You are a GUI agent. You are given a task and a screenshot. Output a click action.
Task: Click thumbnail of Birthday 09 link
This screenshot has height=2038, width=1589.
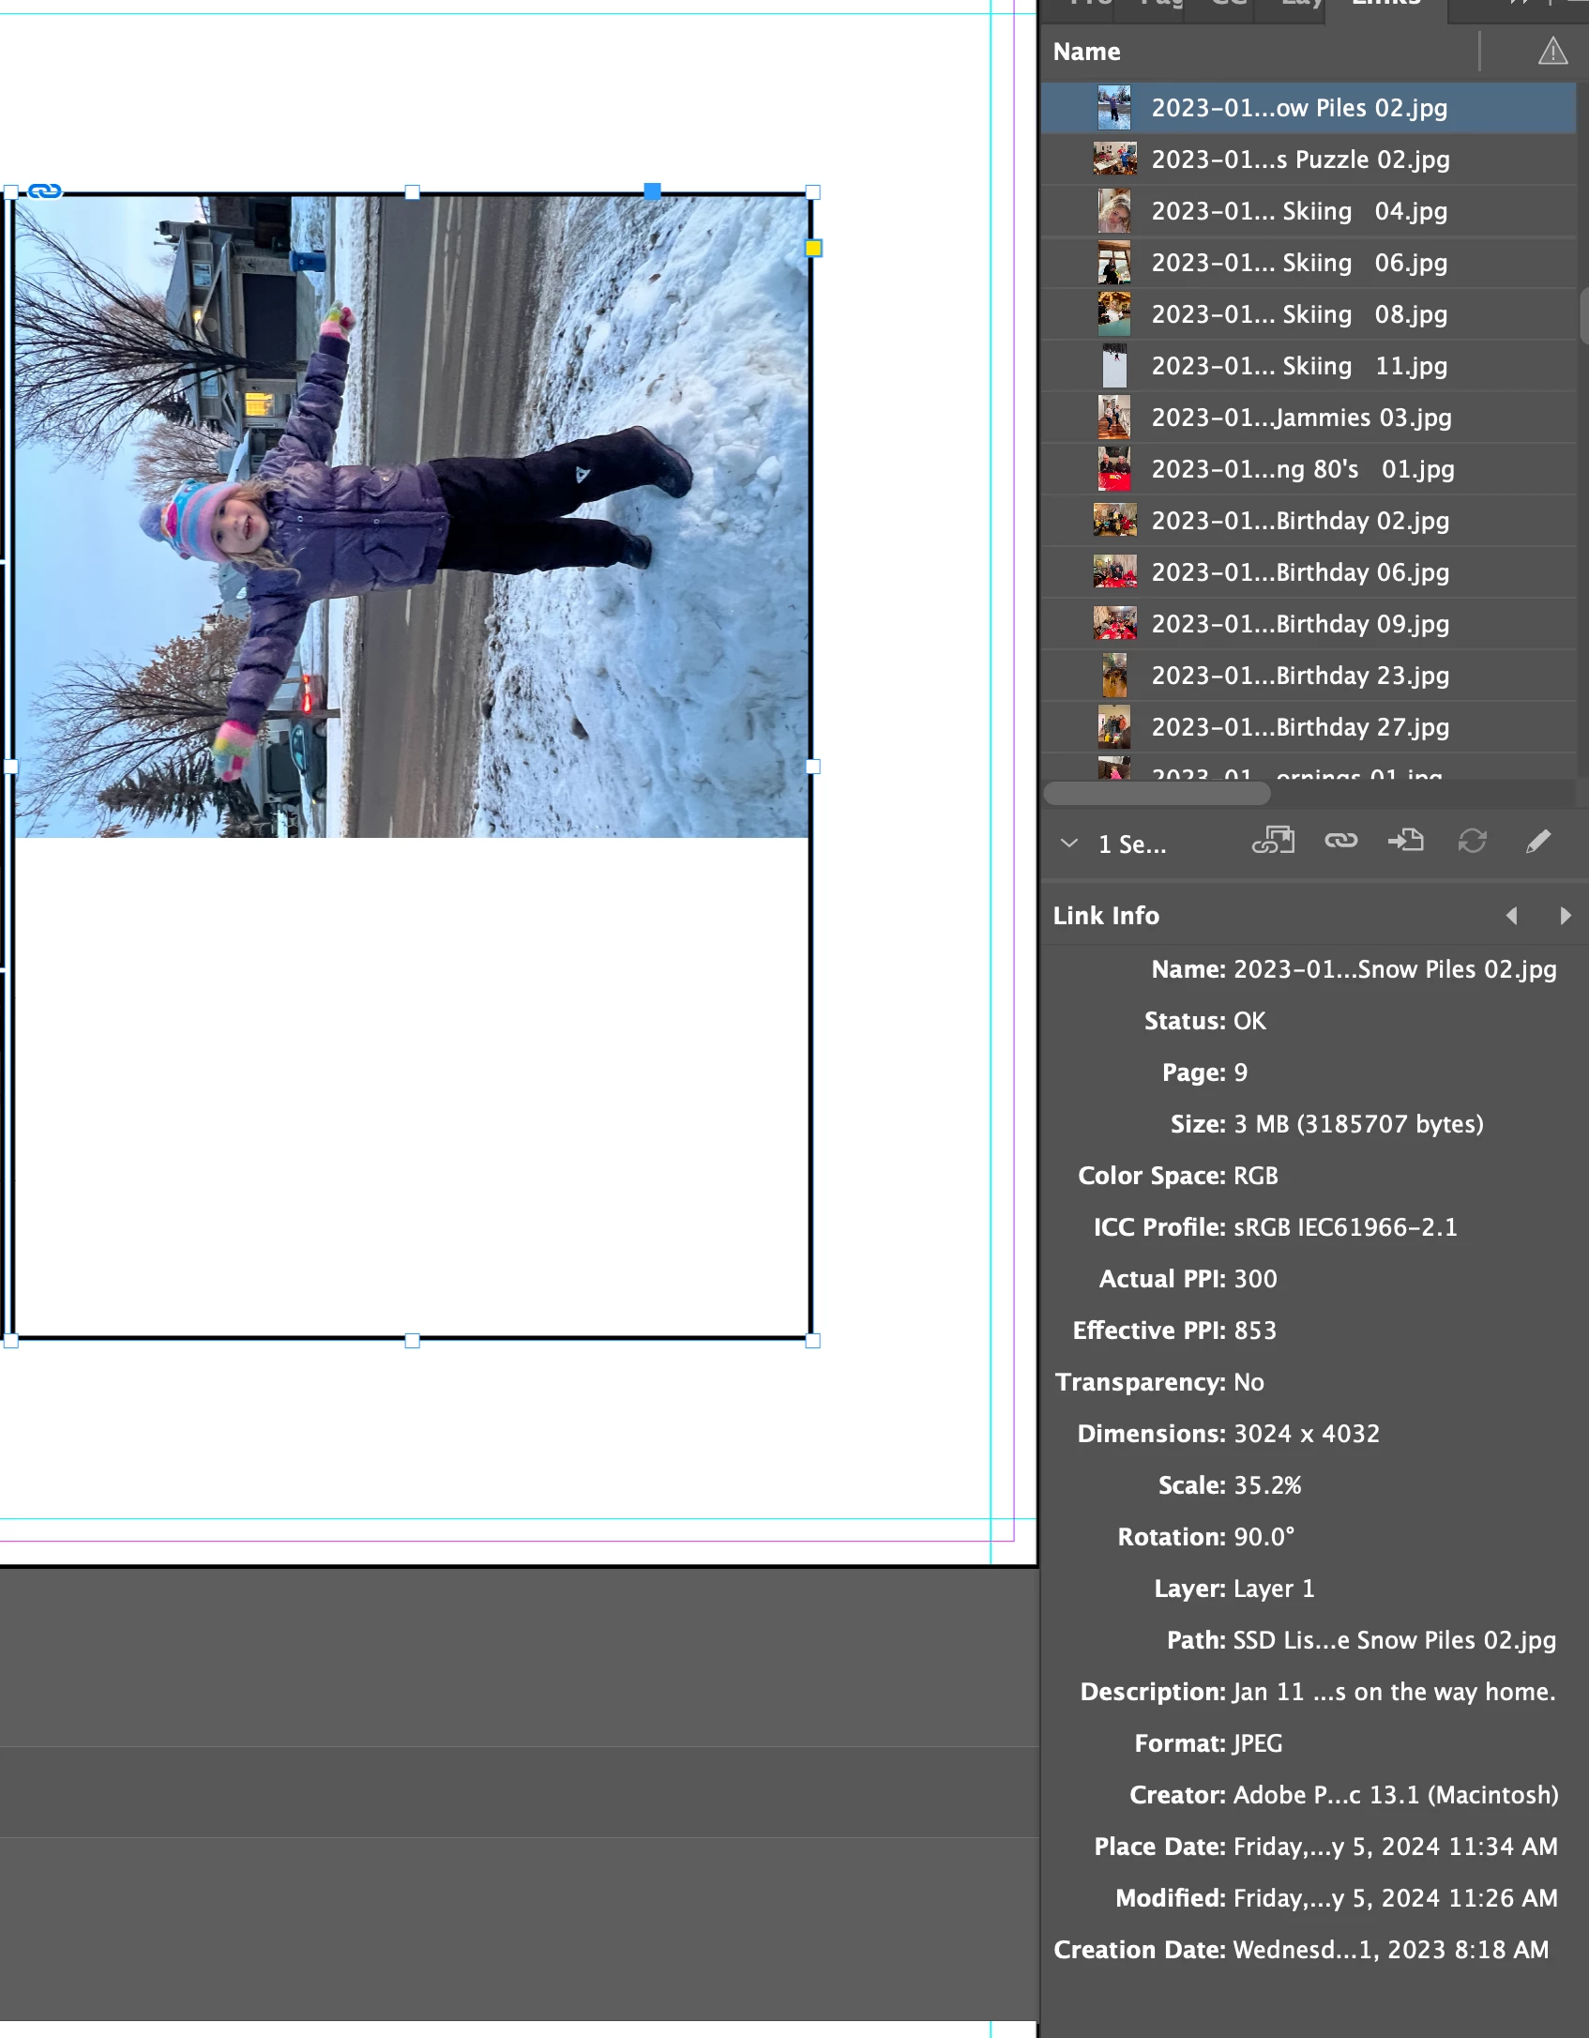tap(1114, 624)
